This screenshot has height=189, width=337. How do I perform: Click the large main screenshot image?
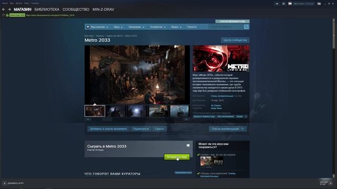pyautogui.click(x=137, y=75)
